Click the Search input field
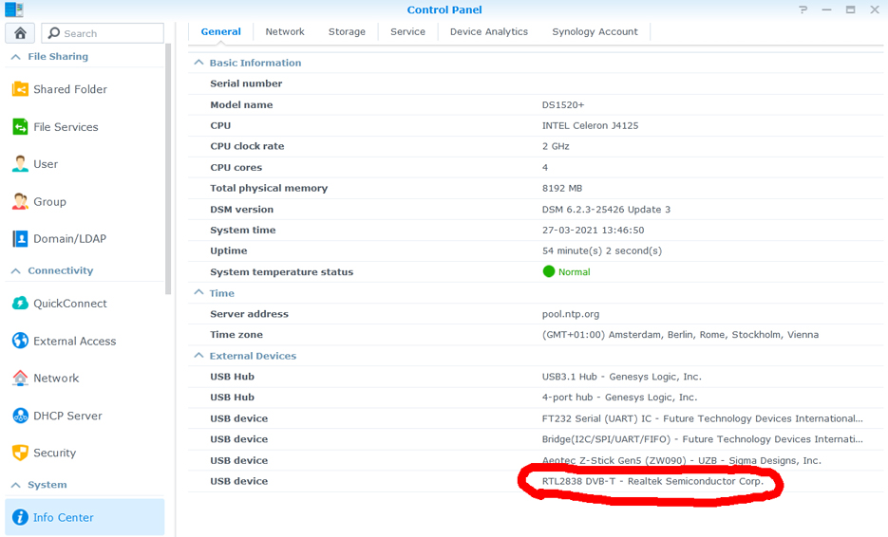888x537 pixels. click(x=103, y=33)
